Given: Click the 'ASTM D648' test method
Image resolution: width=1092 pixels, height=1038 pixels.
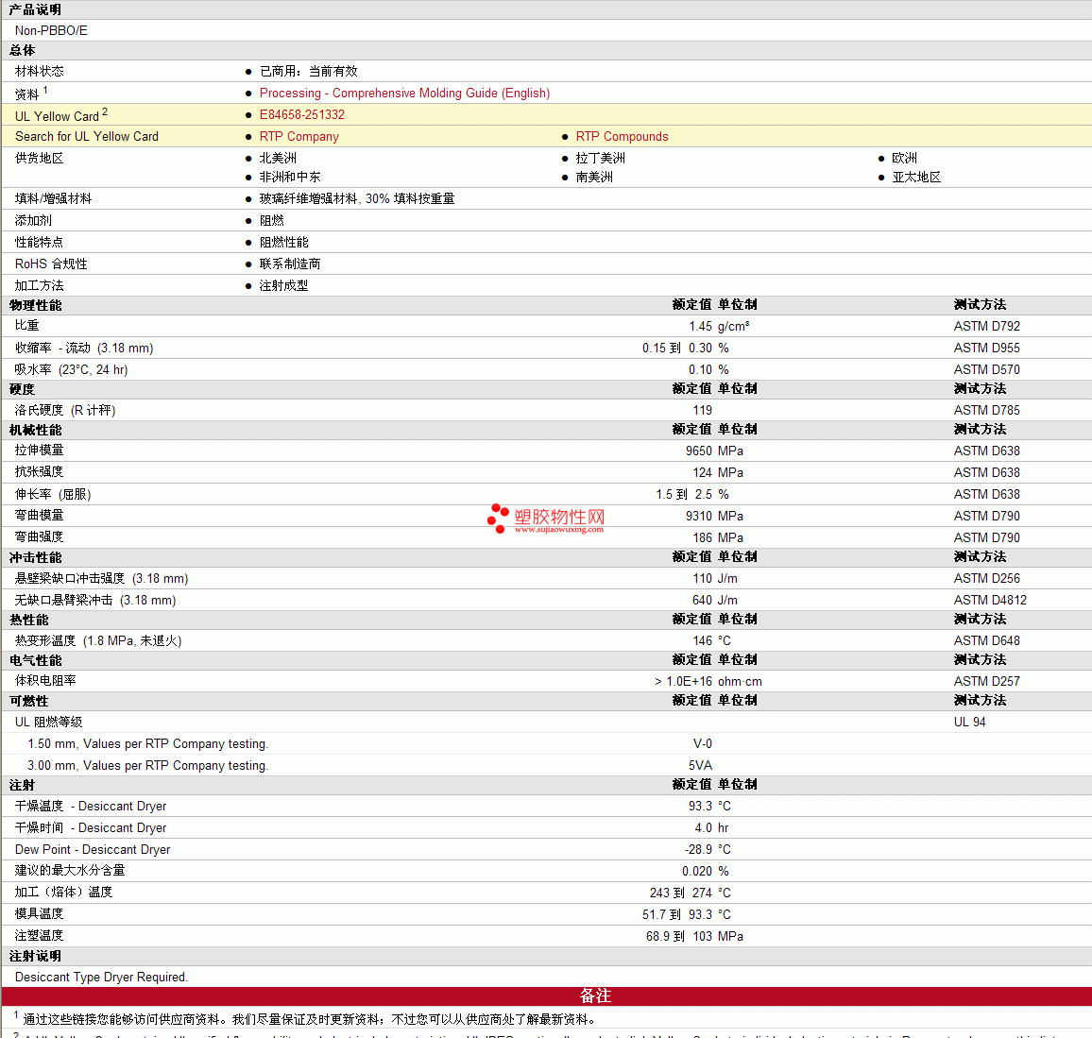Looking at the screenshot, I should pyautogui.click(x=987, y=640).
